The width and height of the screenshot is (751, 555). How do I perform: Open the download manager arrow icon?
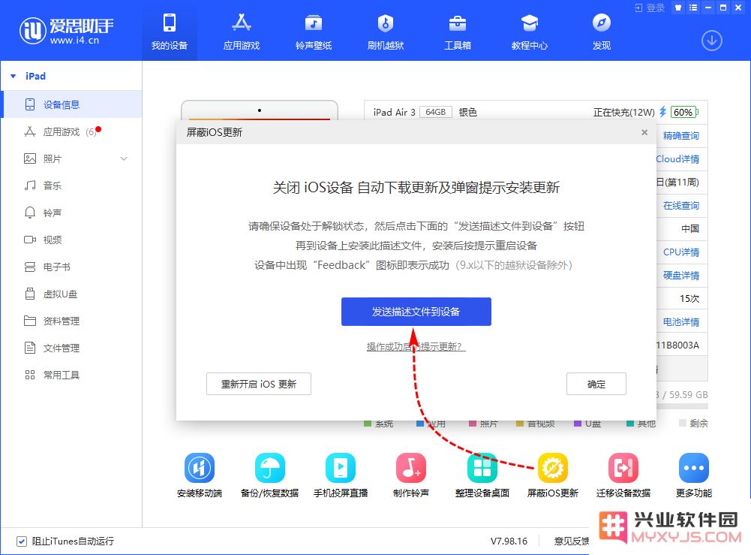(x=712, y=41)
